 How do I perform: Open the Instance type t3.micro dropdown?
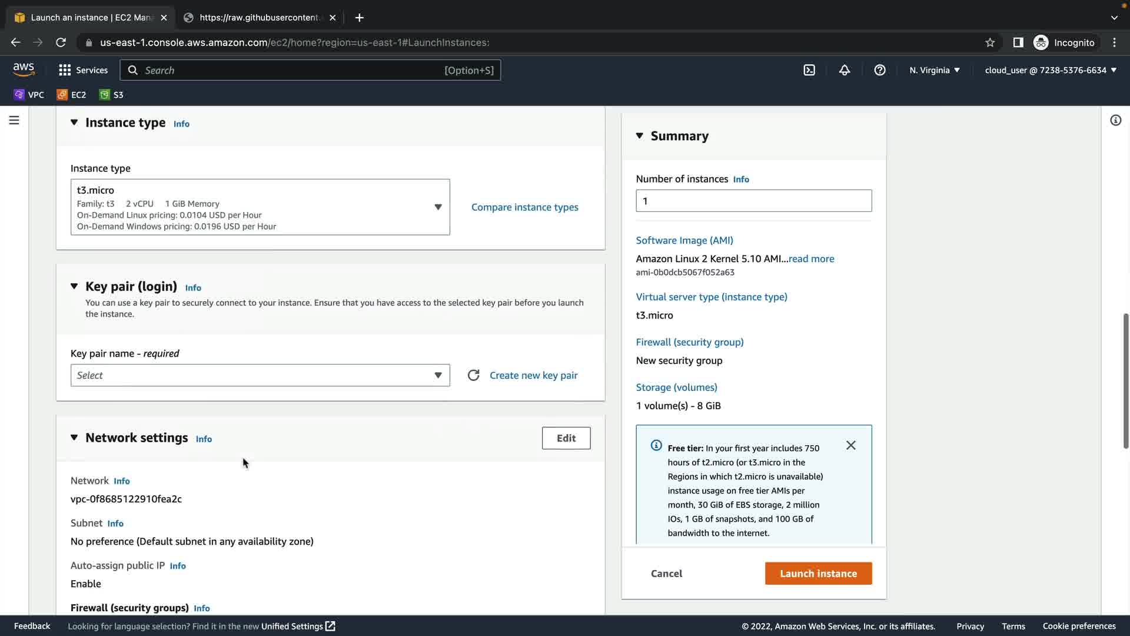click(x=260, y=207)
